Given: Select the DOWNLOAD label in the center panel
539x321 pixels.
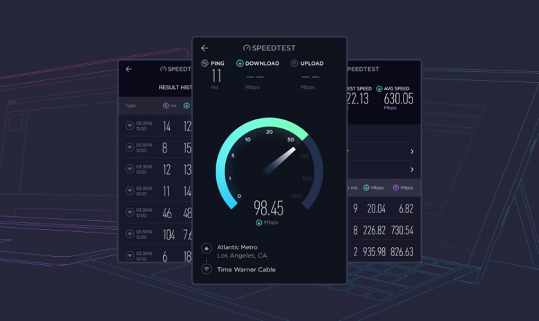Looking at the screenshot, I should (263, 64).
